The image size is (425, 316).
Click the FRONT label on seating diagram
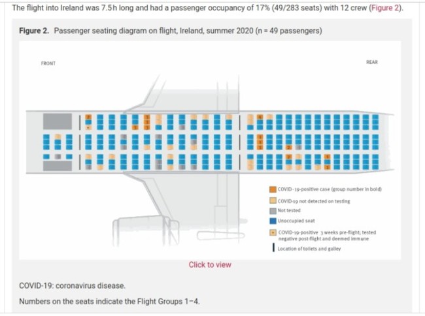48,63
